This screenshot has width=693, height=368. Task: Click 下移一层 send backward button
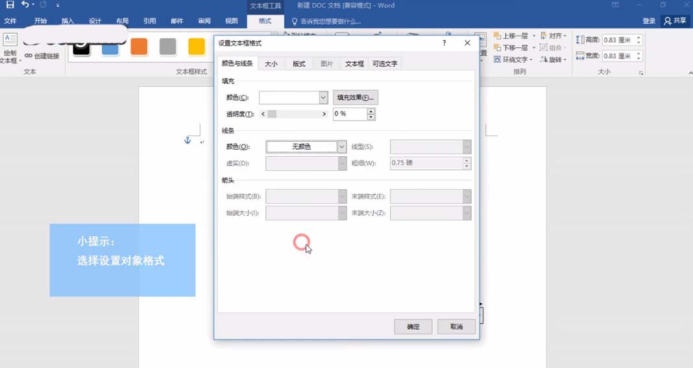pyautogui.click(x=511, y=48)
